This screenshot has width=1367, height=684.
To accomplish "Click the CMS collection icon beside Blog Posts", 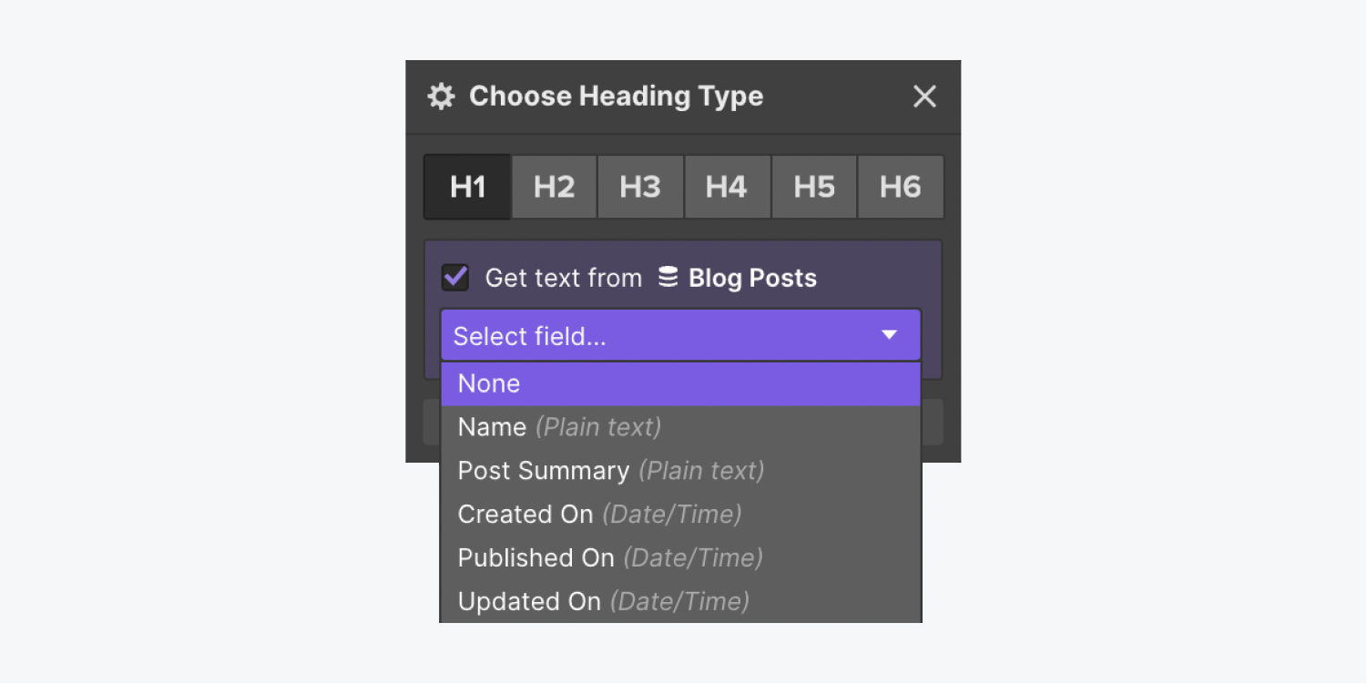I will (669, 278).
